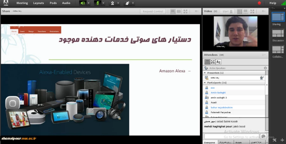Viewport: 286px width, 144px height.
Task: Click the manage layouts wrench icon
Action: (x=275, y=140)
